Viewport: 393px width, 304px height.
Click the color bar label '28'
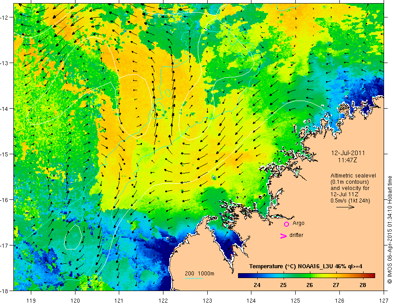(x=363, y=285)
